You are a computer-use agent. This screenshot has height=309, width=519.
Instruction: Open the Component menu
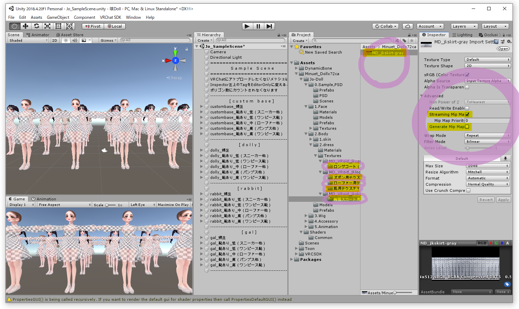click(x=85, y=17)
